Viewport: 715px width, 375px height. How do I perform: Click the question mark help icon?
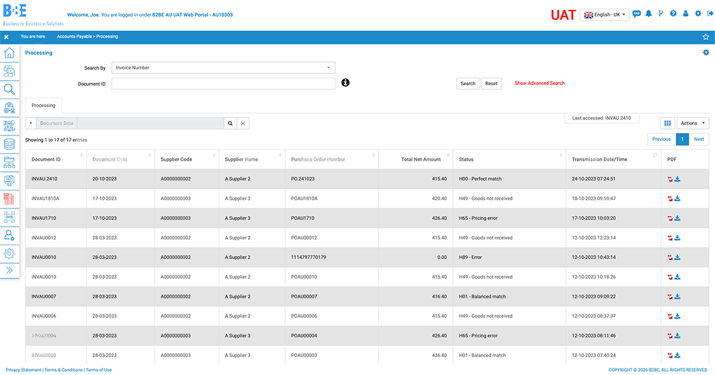coord(673,14)
